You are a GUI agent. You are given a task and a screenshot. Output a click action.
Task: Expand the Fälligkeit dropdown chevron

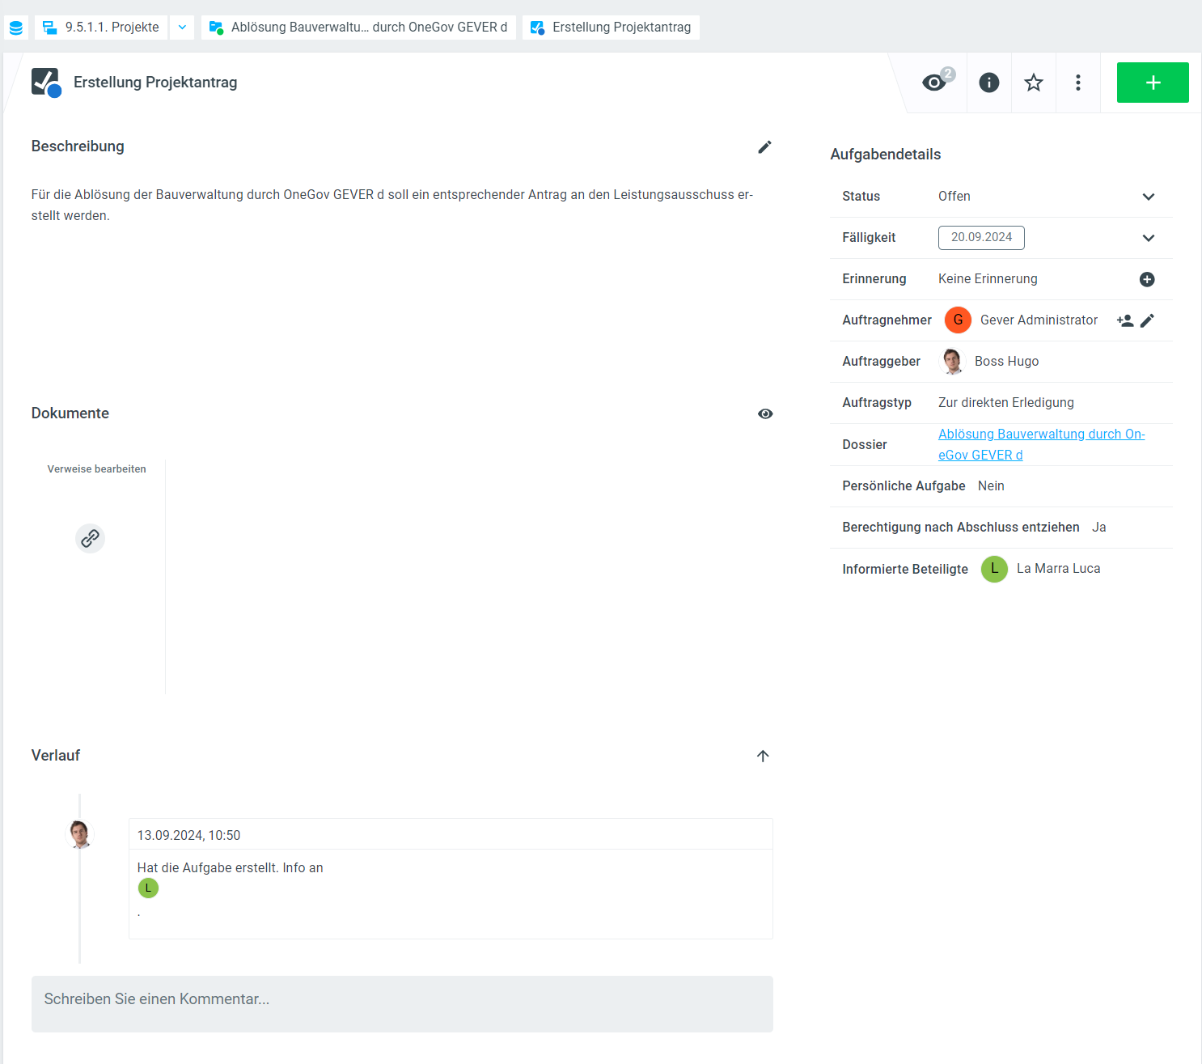click(x=1148, y=238)
